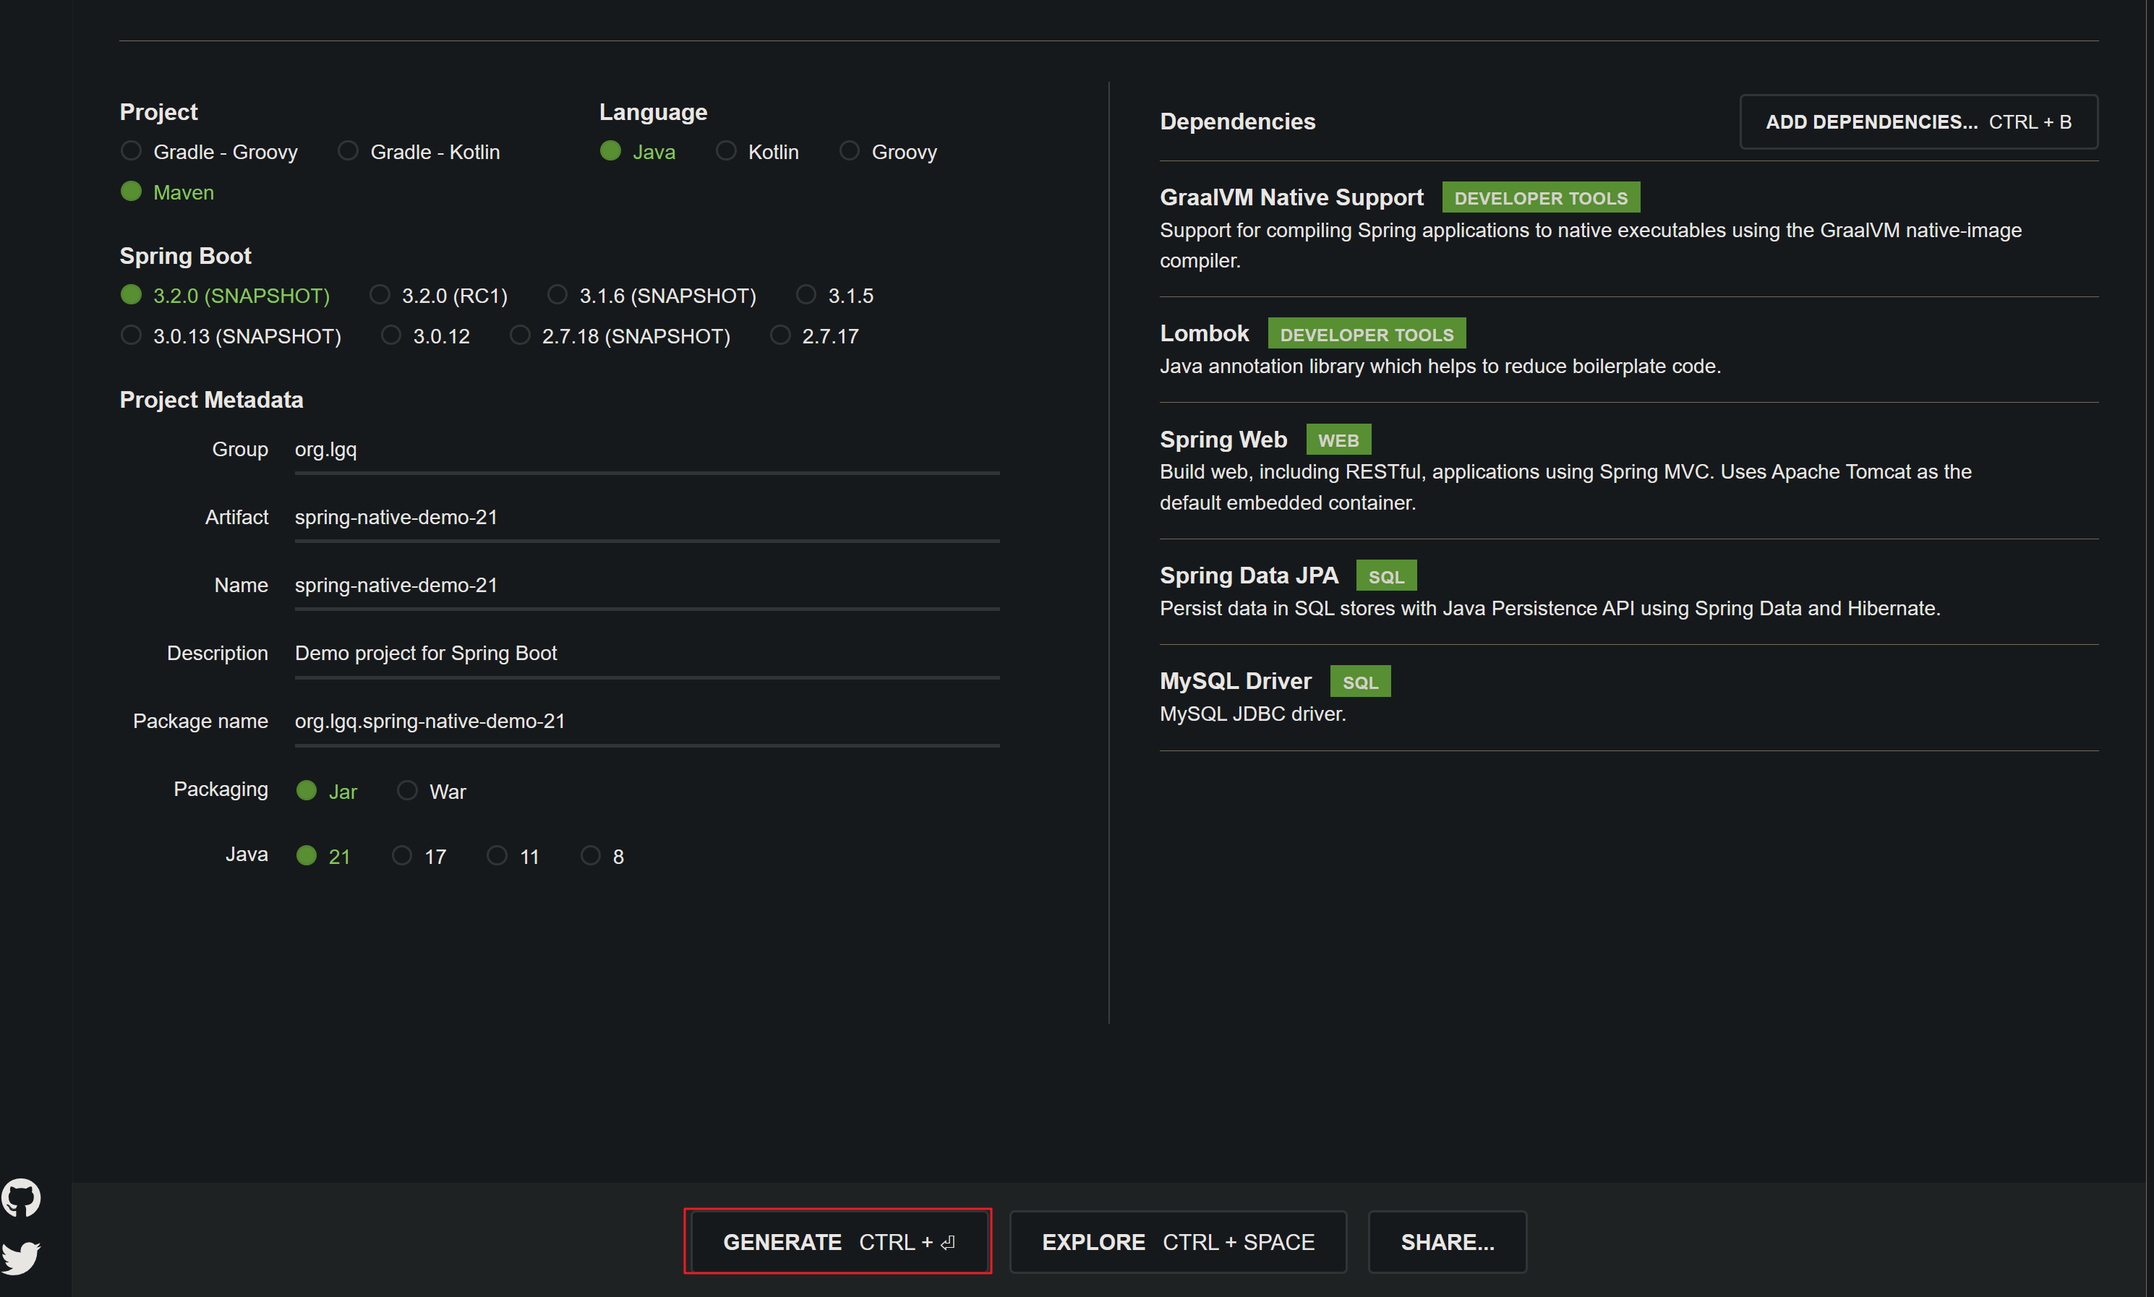Screen dimensions: 2154x1297
Task: Click the Add Dependencies button
Action: 1918,121
